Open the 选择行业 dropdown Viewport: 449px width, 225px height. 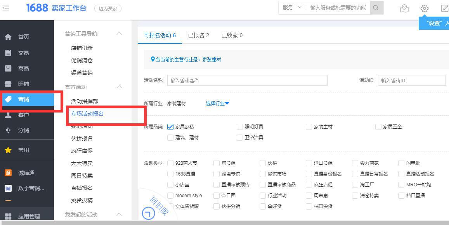click(216, 103)
